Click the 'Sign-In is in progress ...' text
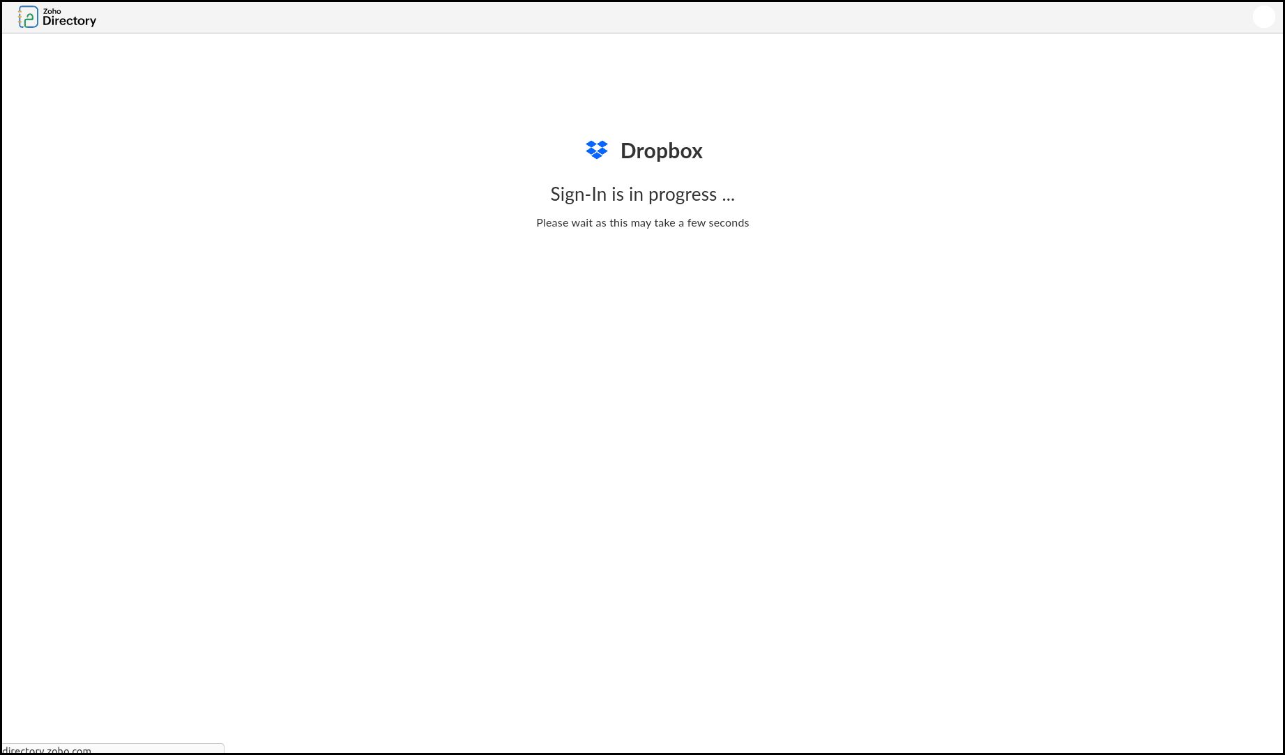Screen dimensions: 1285x755 pos(642,195)
